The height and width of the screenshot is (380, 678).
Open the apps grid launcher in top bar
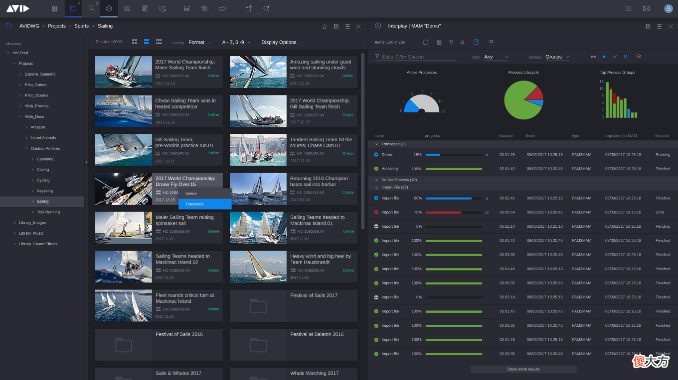[x=55, y=8]
